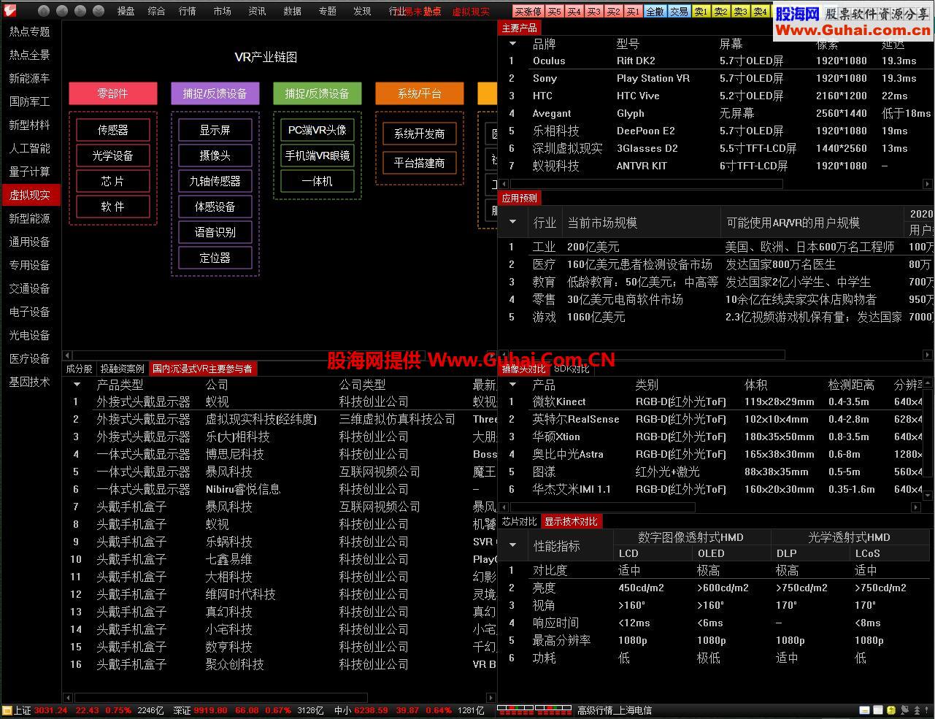Screen dimensions: 935x719
Task: Click the orange 系统/平台 category header
Action: (420, 93)
